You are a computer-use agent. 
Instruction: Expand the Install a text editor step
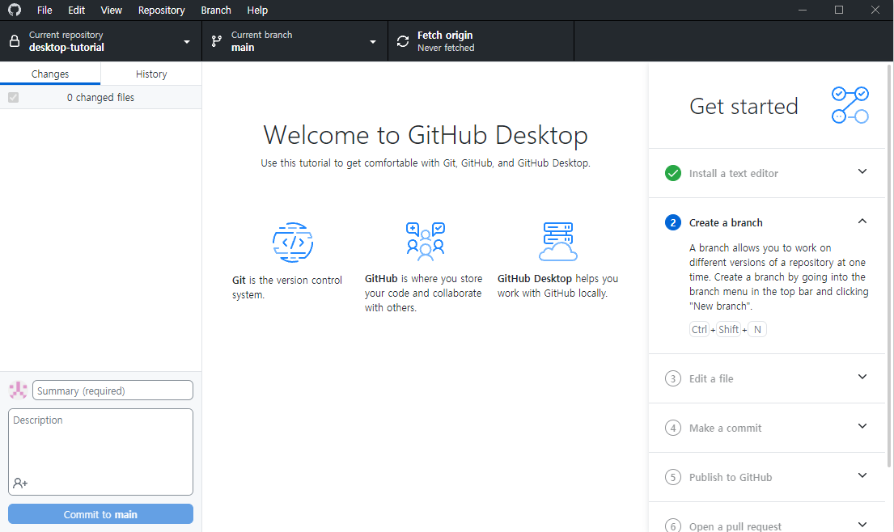pos(862,171)
